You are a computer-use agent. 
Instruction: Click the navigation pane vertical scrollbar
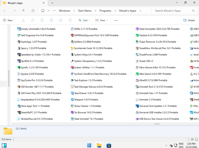[x=9, y=78]
